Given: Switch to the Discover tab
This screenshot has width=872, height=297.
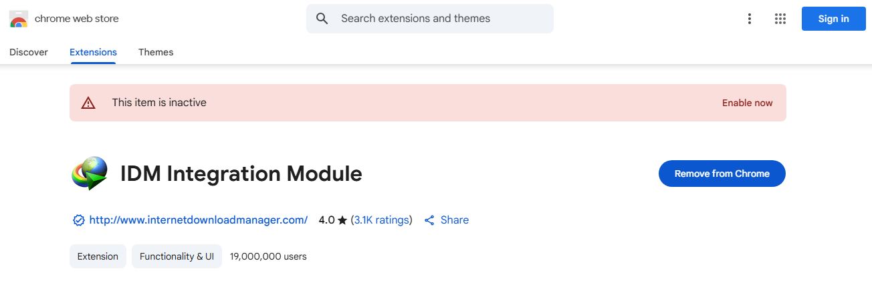Looking at the screenshot, I should coord(29,52).
